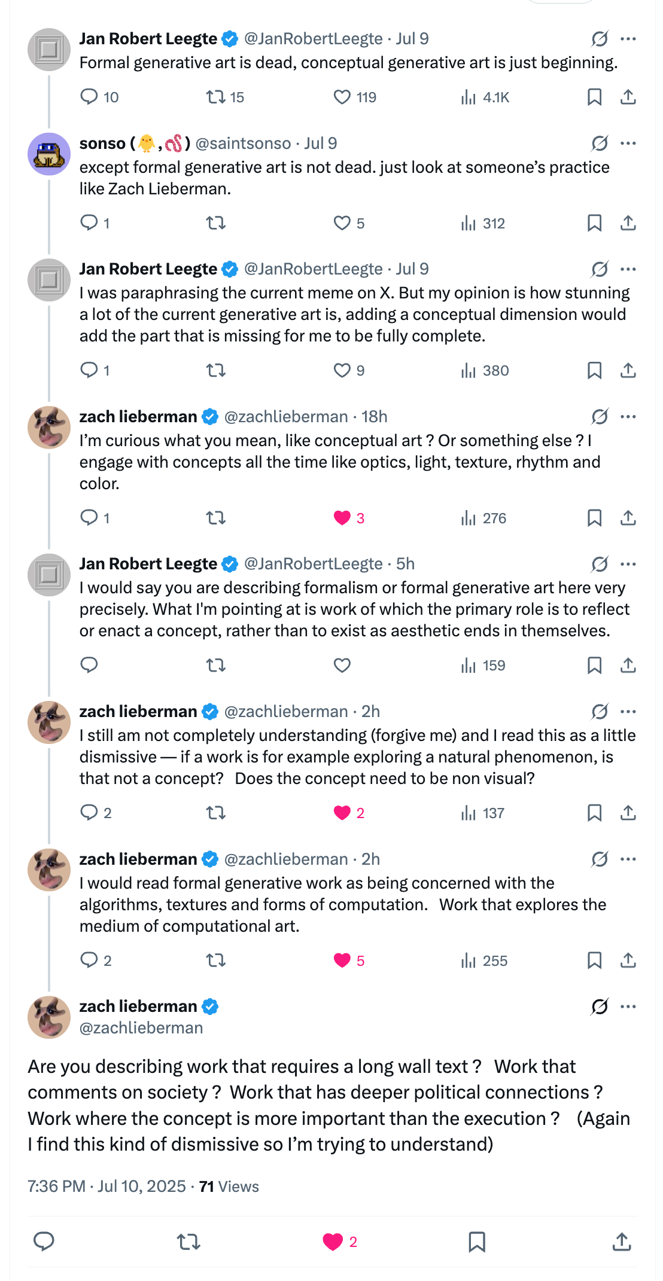Image resolution: width=663 pixels, height=1281 pixels.
Task: Reply to the main tweet at bottom
Action: 44,1242
